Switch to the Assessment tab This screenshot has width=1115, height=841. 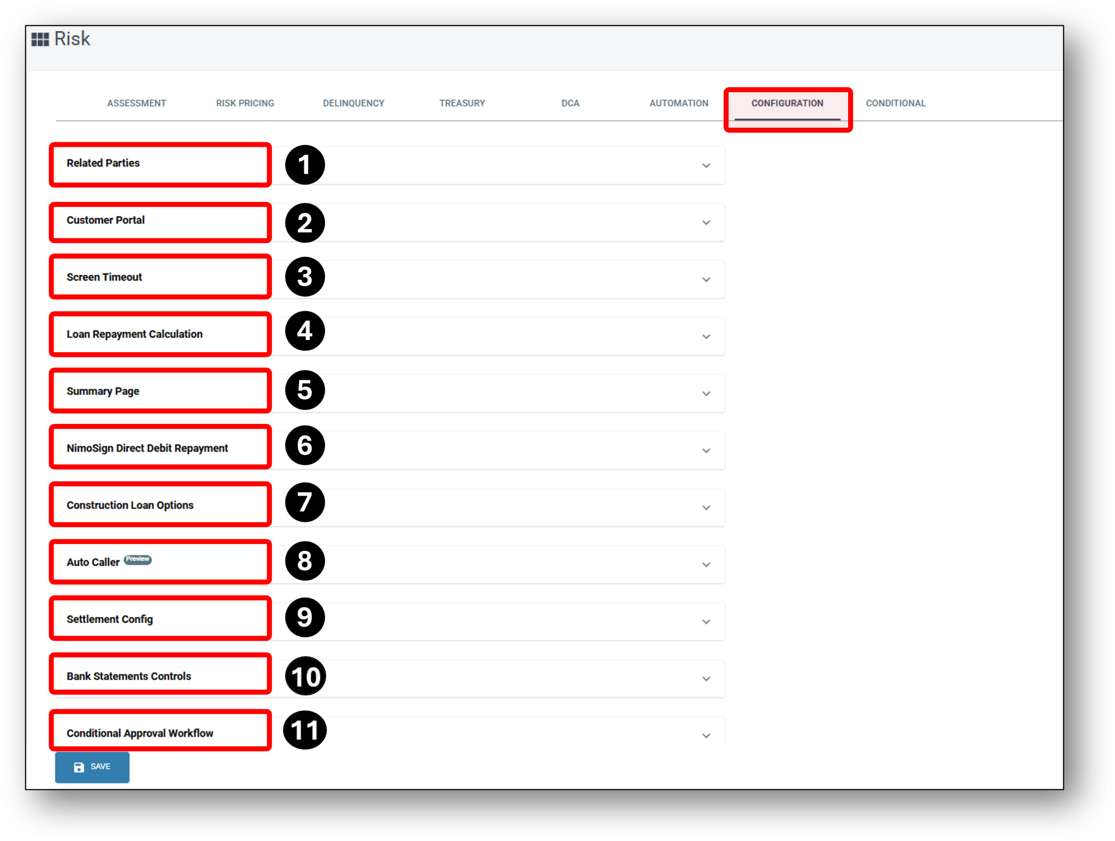tap(136, 103)
